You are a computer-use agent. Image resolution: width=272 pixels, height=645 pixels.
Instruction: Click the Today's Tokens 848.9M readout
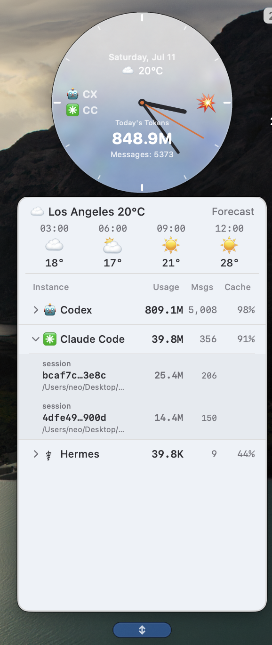[x=142, y=139]
